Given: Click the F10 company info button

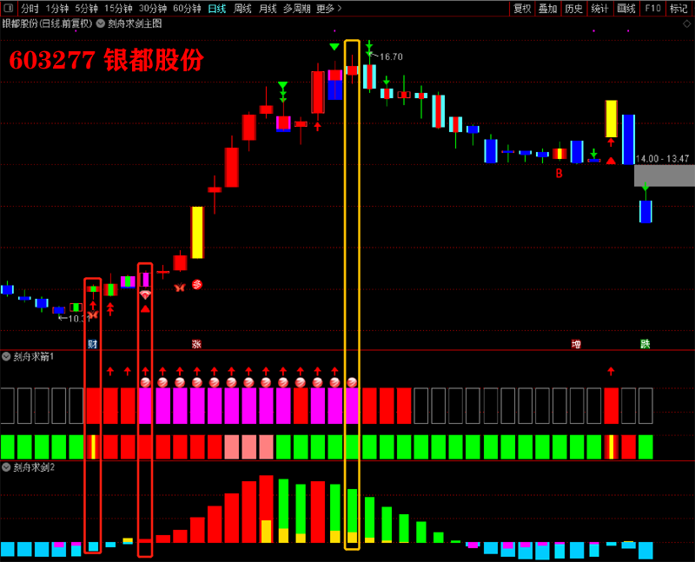Looking at the screenshot, I should pos(652,9).
